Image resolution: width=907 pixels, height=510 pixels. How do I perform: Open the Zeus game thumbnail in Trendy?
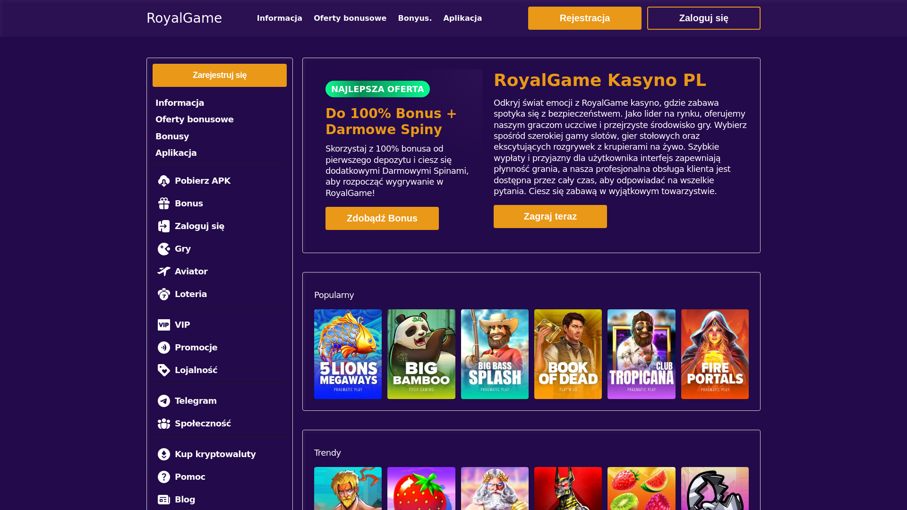point(495,489)
